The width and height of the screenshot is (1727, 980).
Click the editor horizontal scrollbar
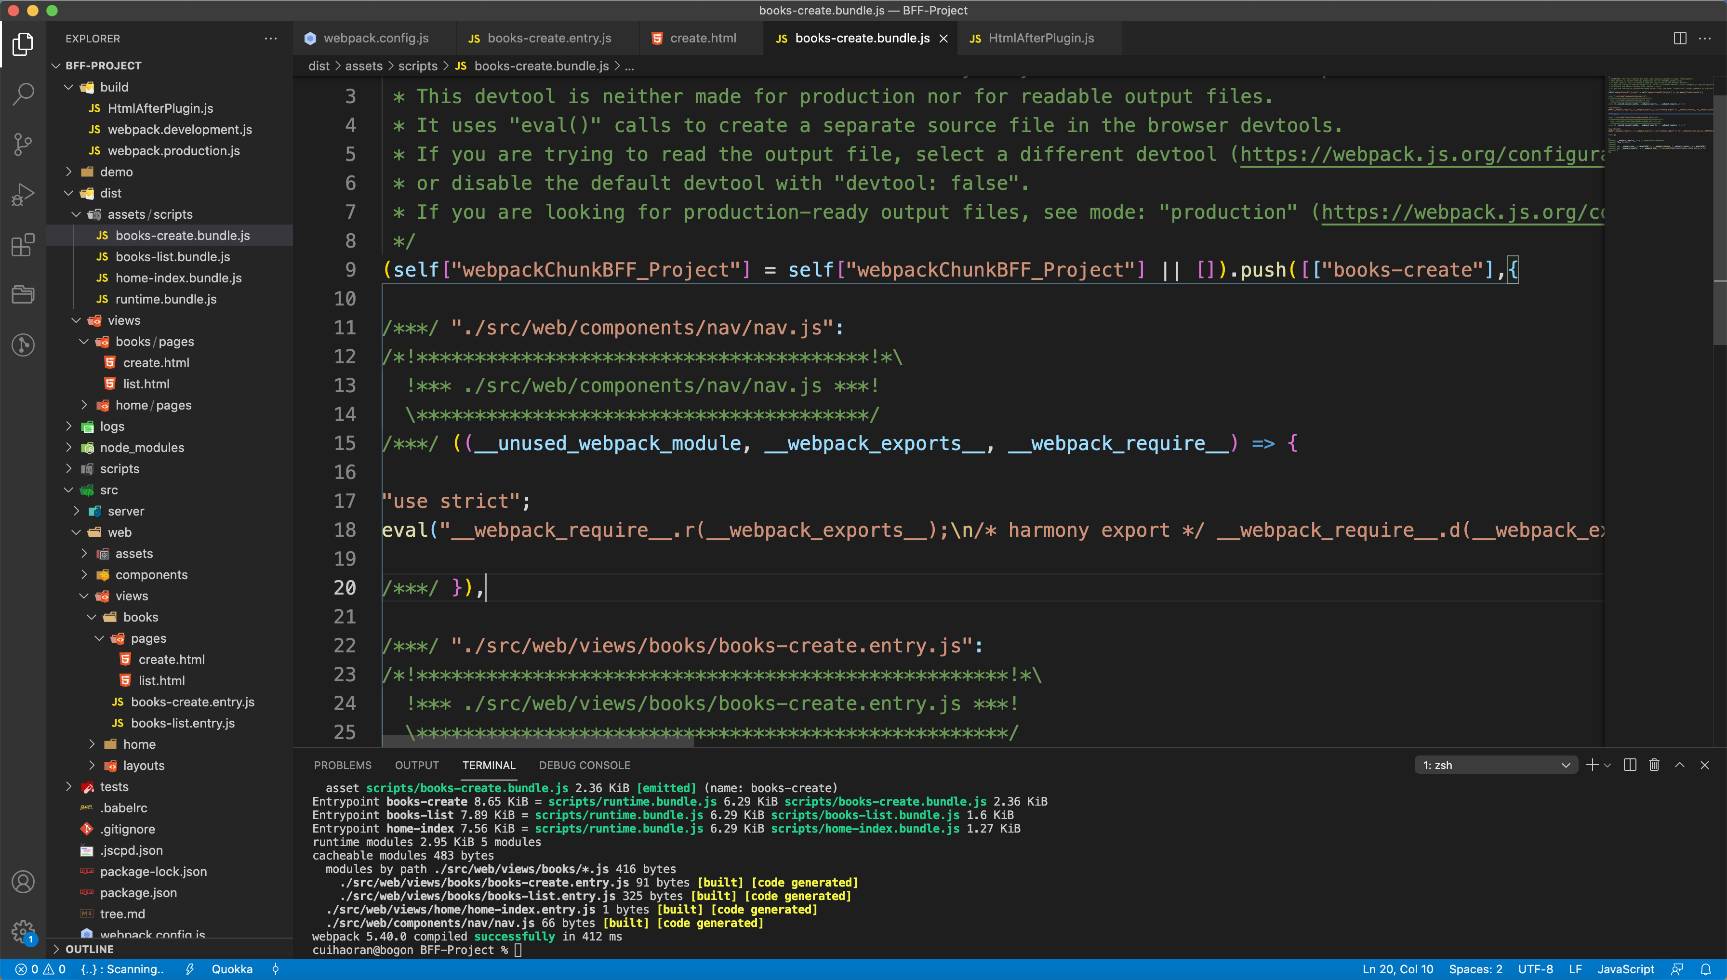pos(537,741)
